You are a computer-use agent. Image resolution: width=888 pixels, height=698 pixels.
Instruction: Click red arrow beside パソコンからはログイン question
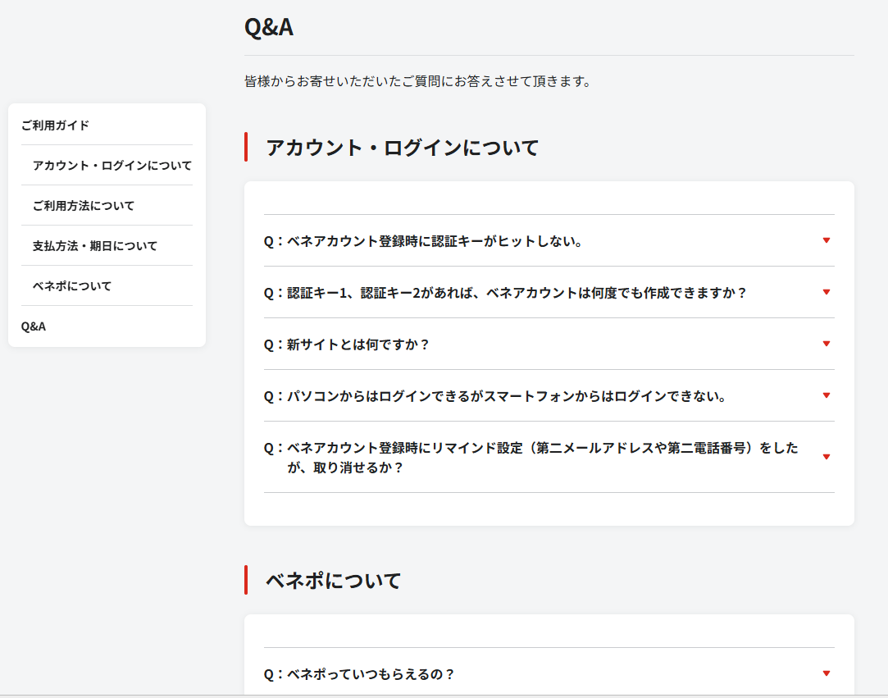pyautogui.click(x=826, y=395)
